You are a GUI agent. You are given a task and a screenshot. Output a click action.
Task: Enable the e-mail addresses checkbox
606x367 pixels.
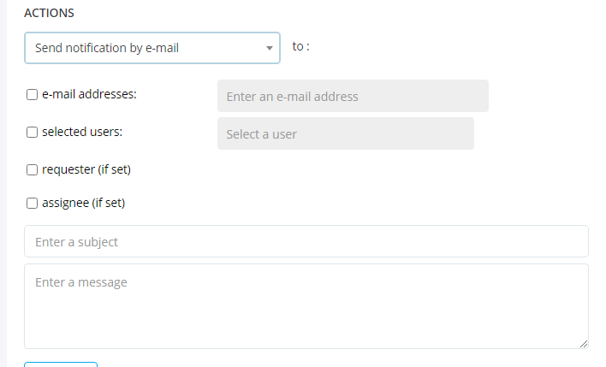(x=33, y=95)
